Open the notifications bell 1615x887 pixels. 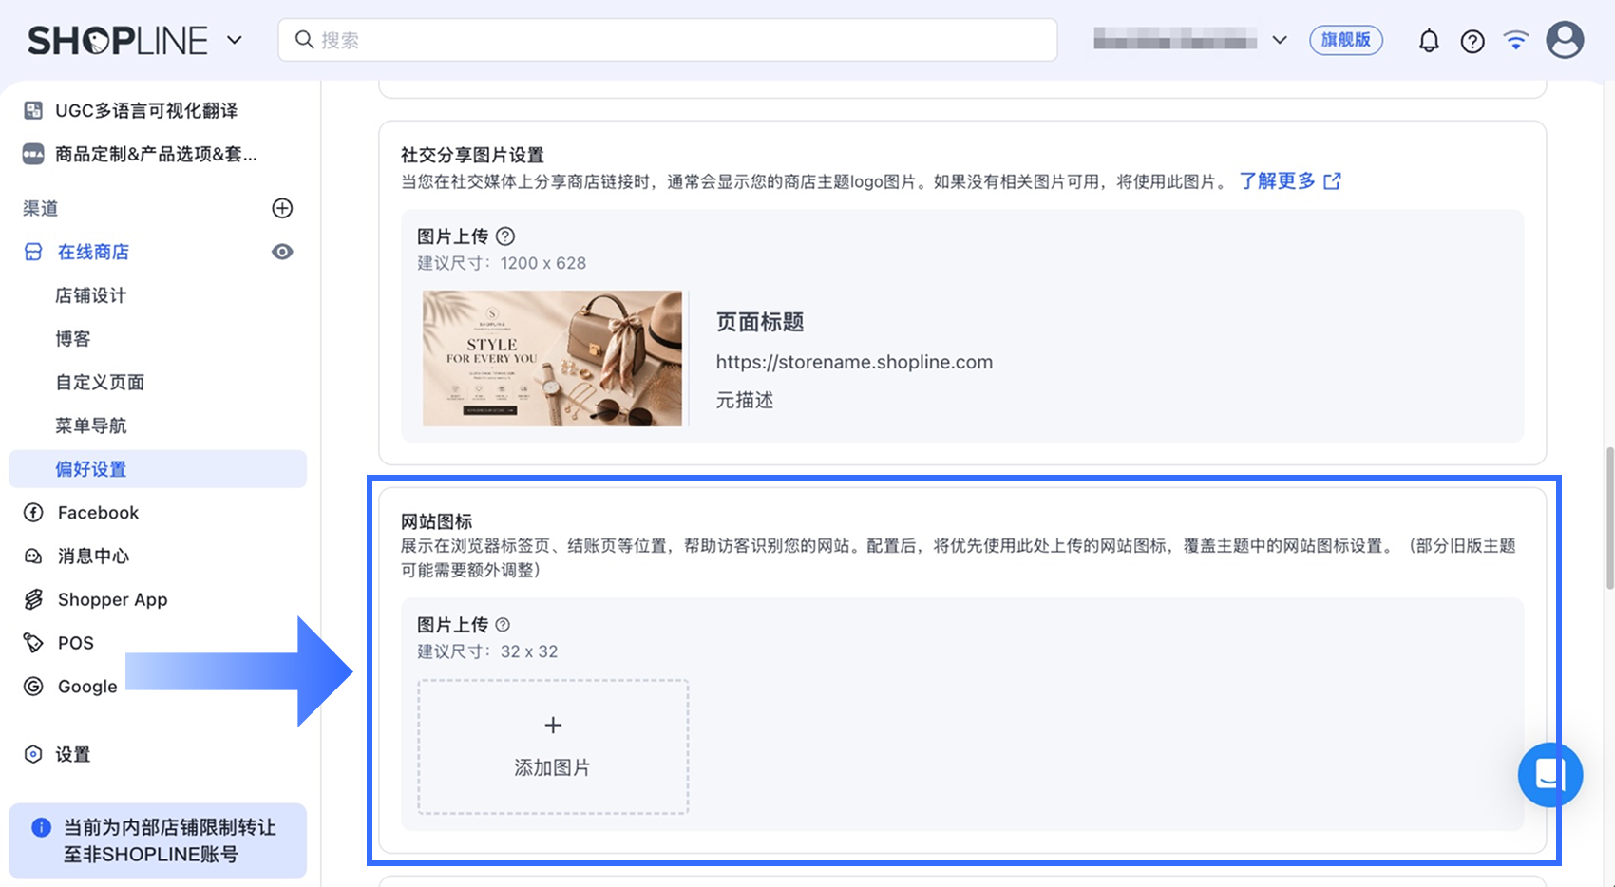tap(1429, 41)
